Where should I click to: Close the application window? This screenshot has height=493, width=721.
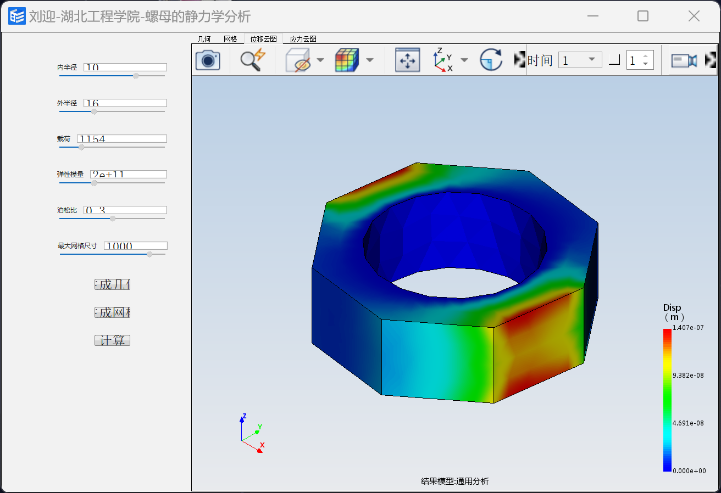tap(694, 16)
